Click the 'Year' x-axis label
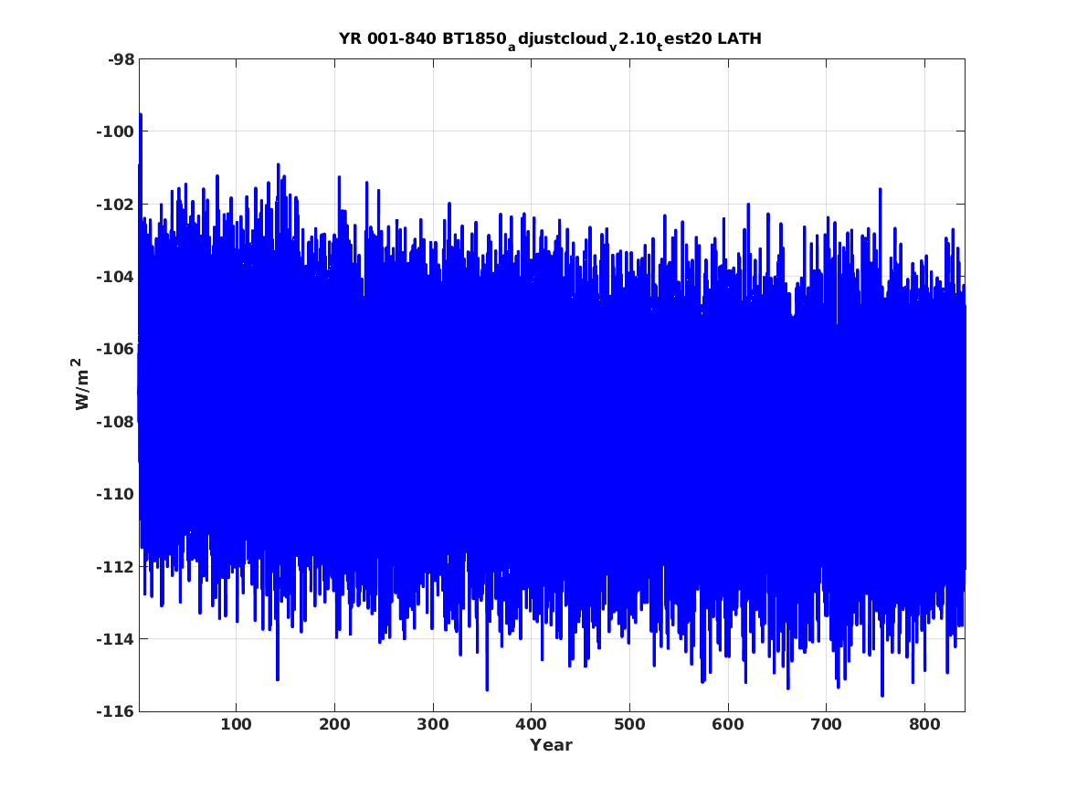Screen dimensions: 1066x799 [x=551, y=745]
